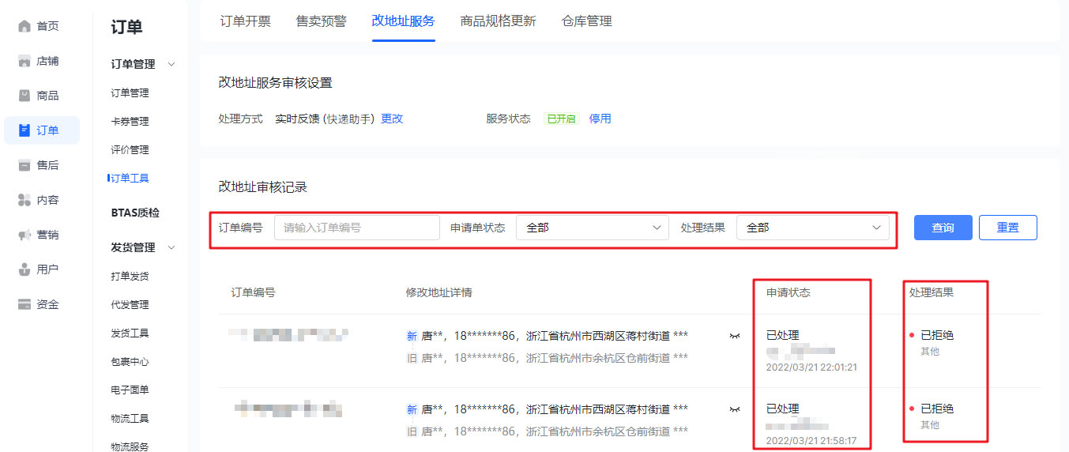Open the 店铺 shop icon

[x=24, y=61]
